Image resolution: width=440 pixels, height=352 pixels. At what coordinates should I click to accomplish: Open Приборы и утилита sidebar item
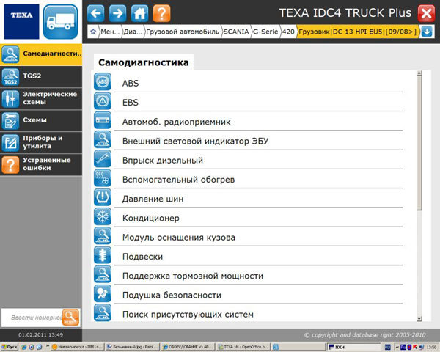click(41, 142)
